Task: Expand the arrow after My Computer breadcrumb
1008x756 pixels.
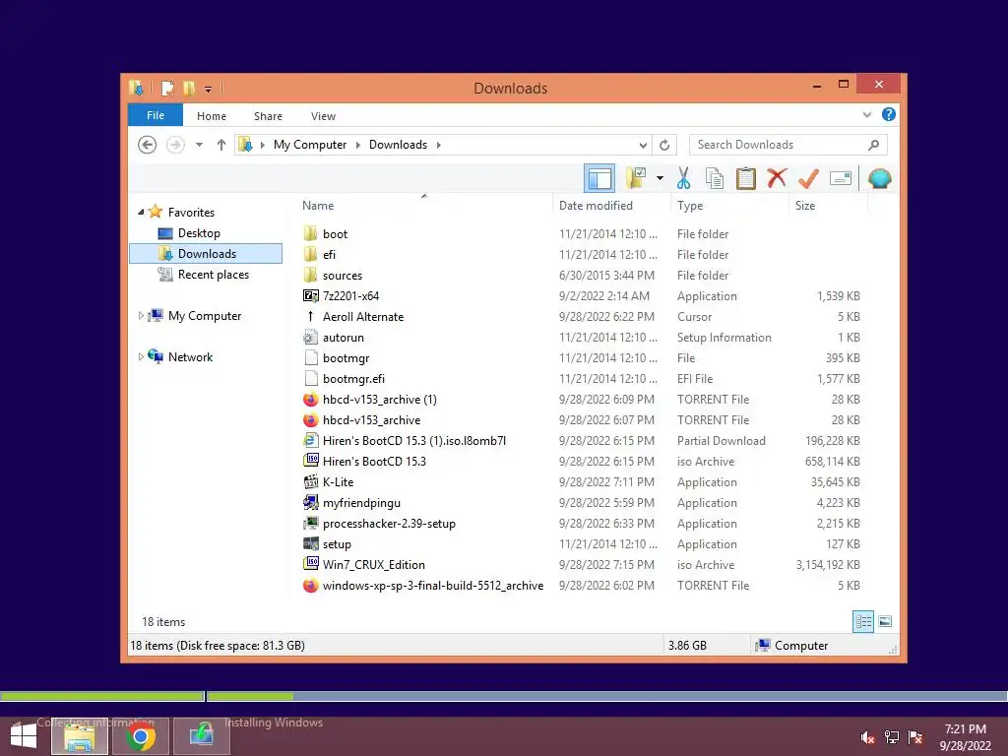Action: point(358,145)
